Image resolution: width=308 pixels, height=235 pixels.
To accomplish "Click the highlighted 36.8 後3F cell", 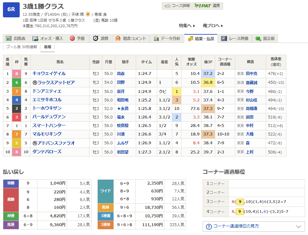I will point(208,82).
